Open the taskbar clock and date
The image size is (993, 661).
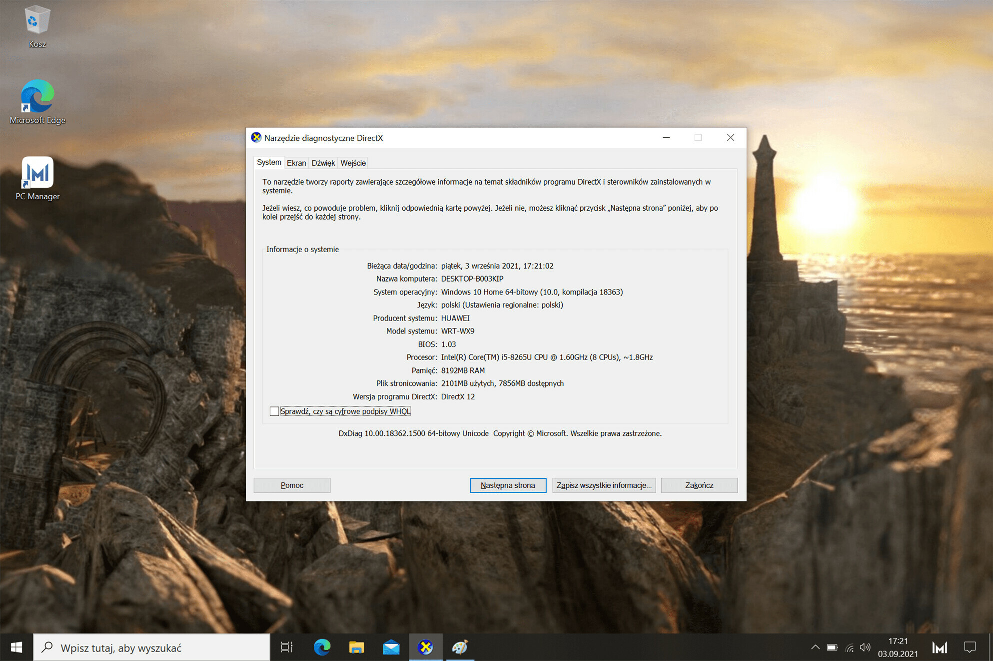[898, 648]
